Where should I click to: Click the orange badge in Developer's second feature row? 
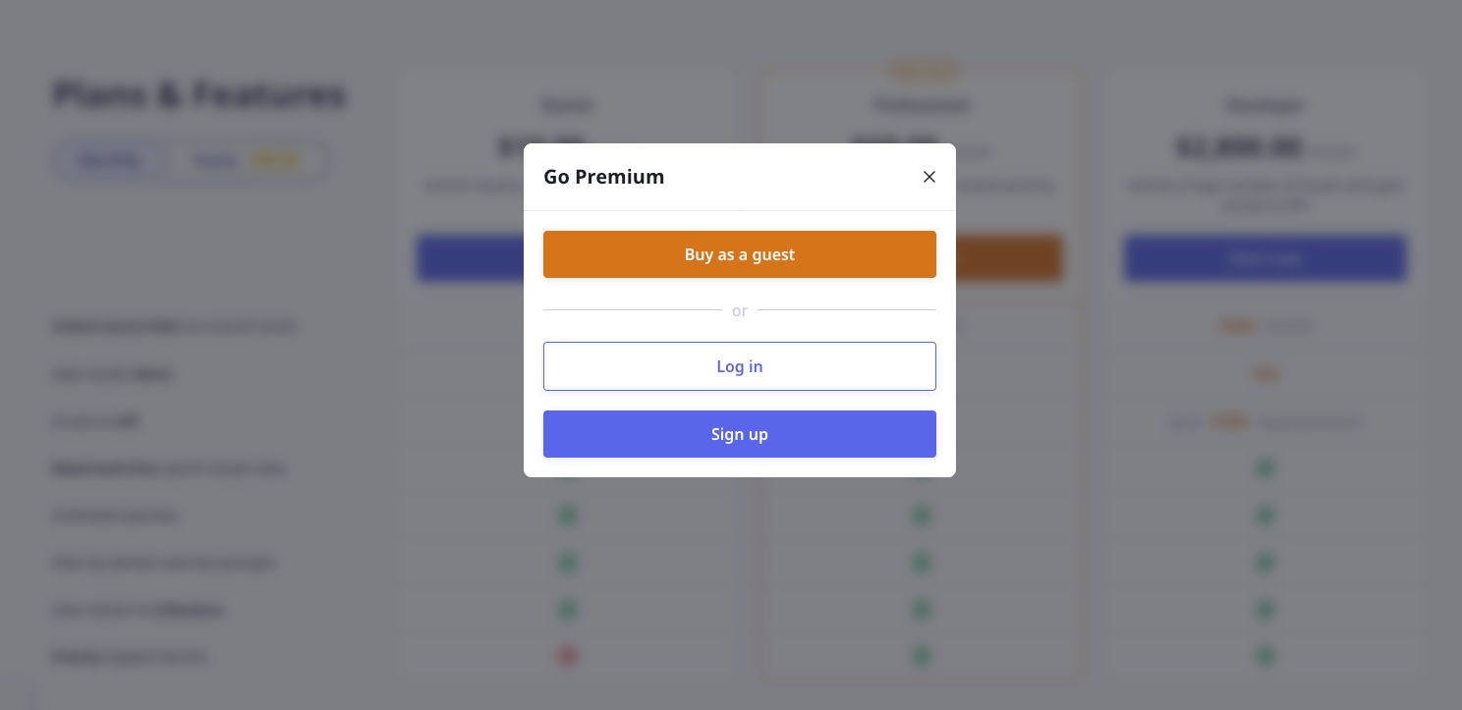coord(1265,374)
